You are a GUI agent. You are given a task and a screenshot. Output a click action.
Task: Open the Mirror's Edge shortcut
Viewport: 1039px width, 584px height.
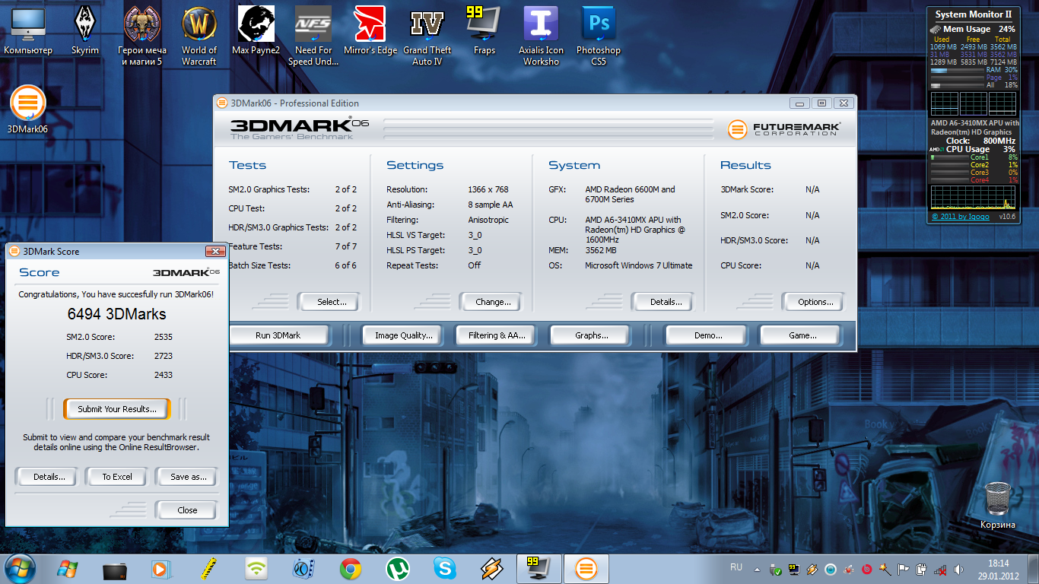(370, 30)
